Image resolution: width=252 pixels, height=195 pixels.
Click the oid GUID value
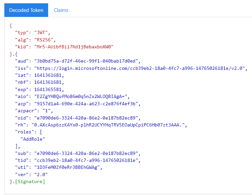coord(86,118)
